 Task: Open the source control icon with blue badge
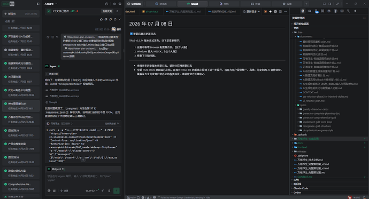coord(316,11)
